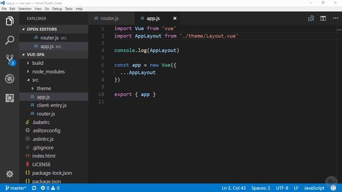Close the app.js editor tab
Screen dimensions: 342x192
175,19
